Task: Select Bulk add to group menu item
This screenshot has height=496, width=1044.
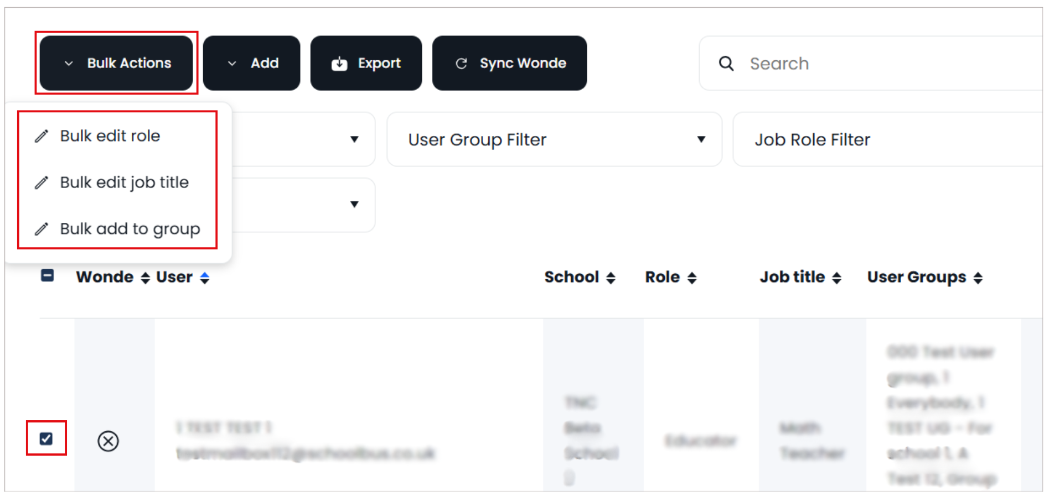Action: pyautogui.click(x=117, y=228)
